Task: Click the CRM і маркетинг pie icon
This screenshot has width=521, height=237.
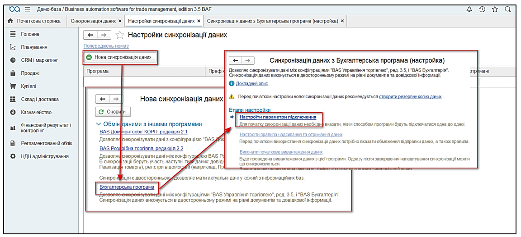Action: pos(13,60)
